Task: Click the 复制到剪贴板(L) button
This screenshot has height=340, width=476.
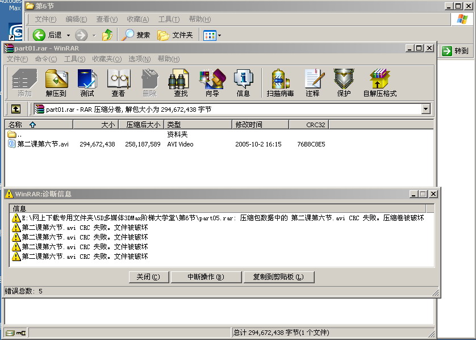Action: click(x=279, y=277)
